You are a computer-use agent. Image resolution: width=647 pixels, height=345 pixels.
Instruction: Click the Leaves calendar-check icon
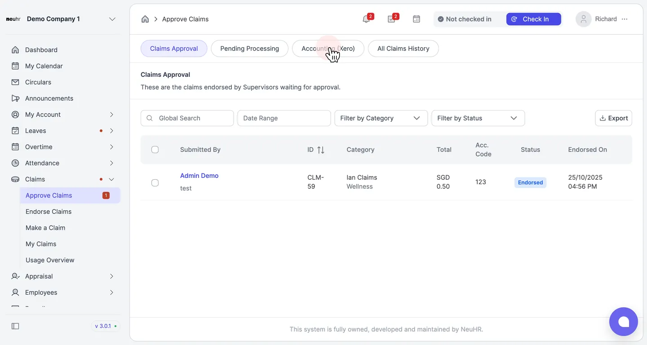coord(15,131)
